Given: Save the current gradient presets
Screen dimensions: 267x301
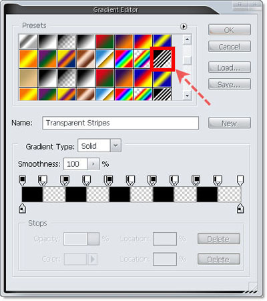Looking at the screenshot, I should coord(230,84).
